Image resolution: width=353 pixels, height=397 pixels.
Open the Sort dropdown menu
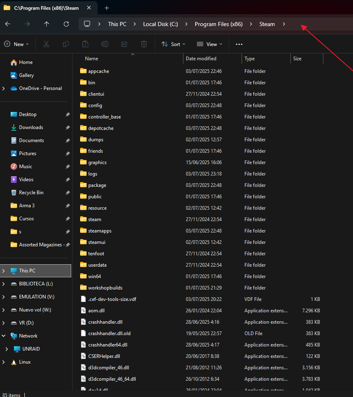tap(173, 44)
